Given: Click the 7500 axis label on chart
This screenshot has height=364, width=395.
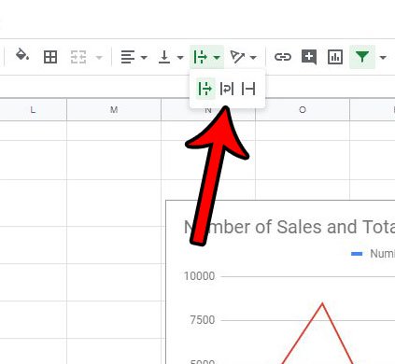Looking at the screenshot, I should 203,320.
